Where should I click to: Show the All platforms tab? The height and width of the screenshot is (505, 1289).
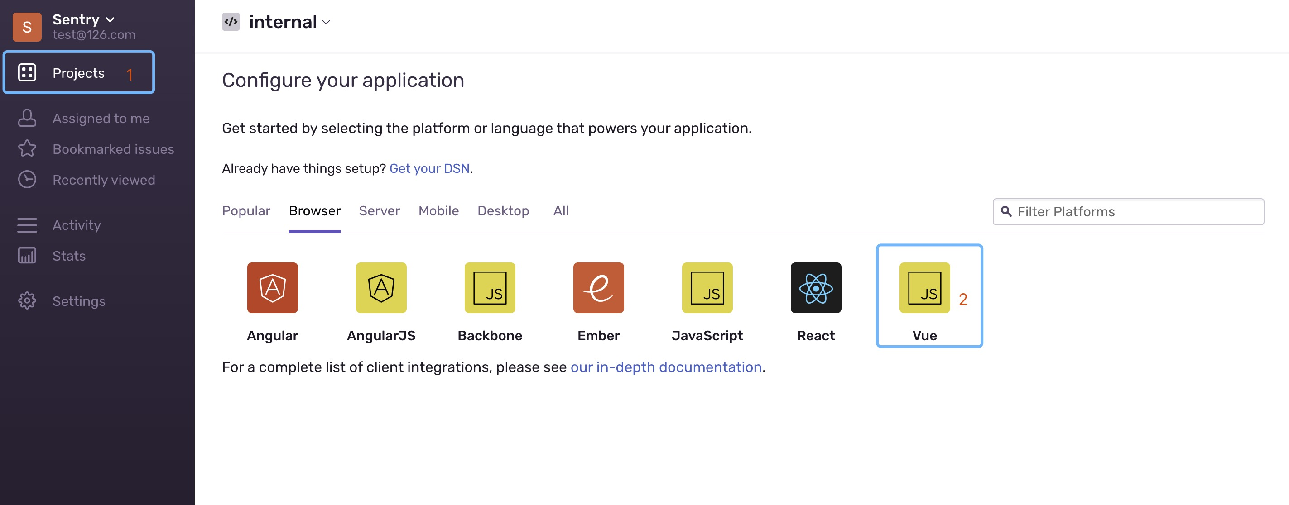click(x=560, y=210)
